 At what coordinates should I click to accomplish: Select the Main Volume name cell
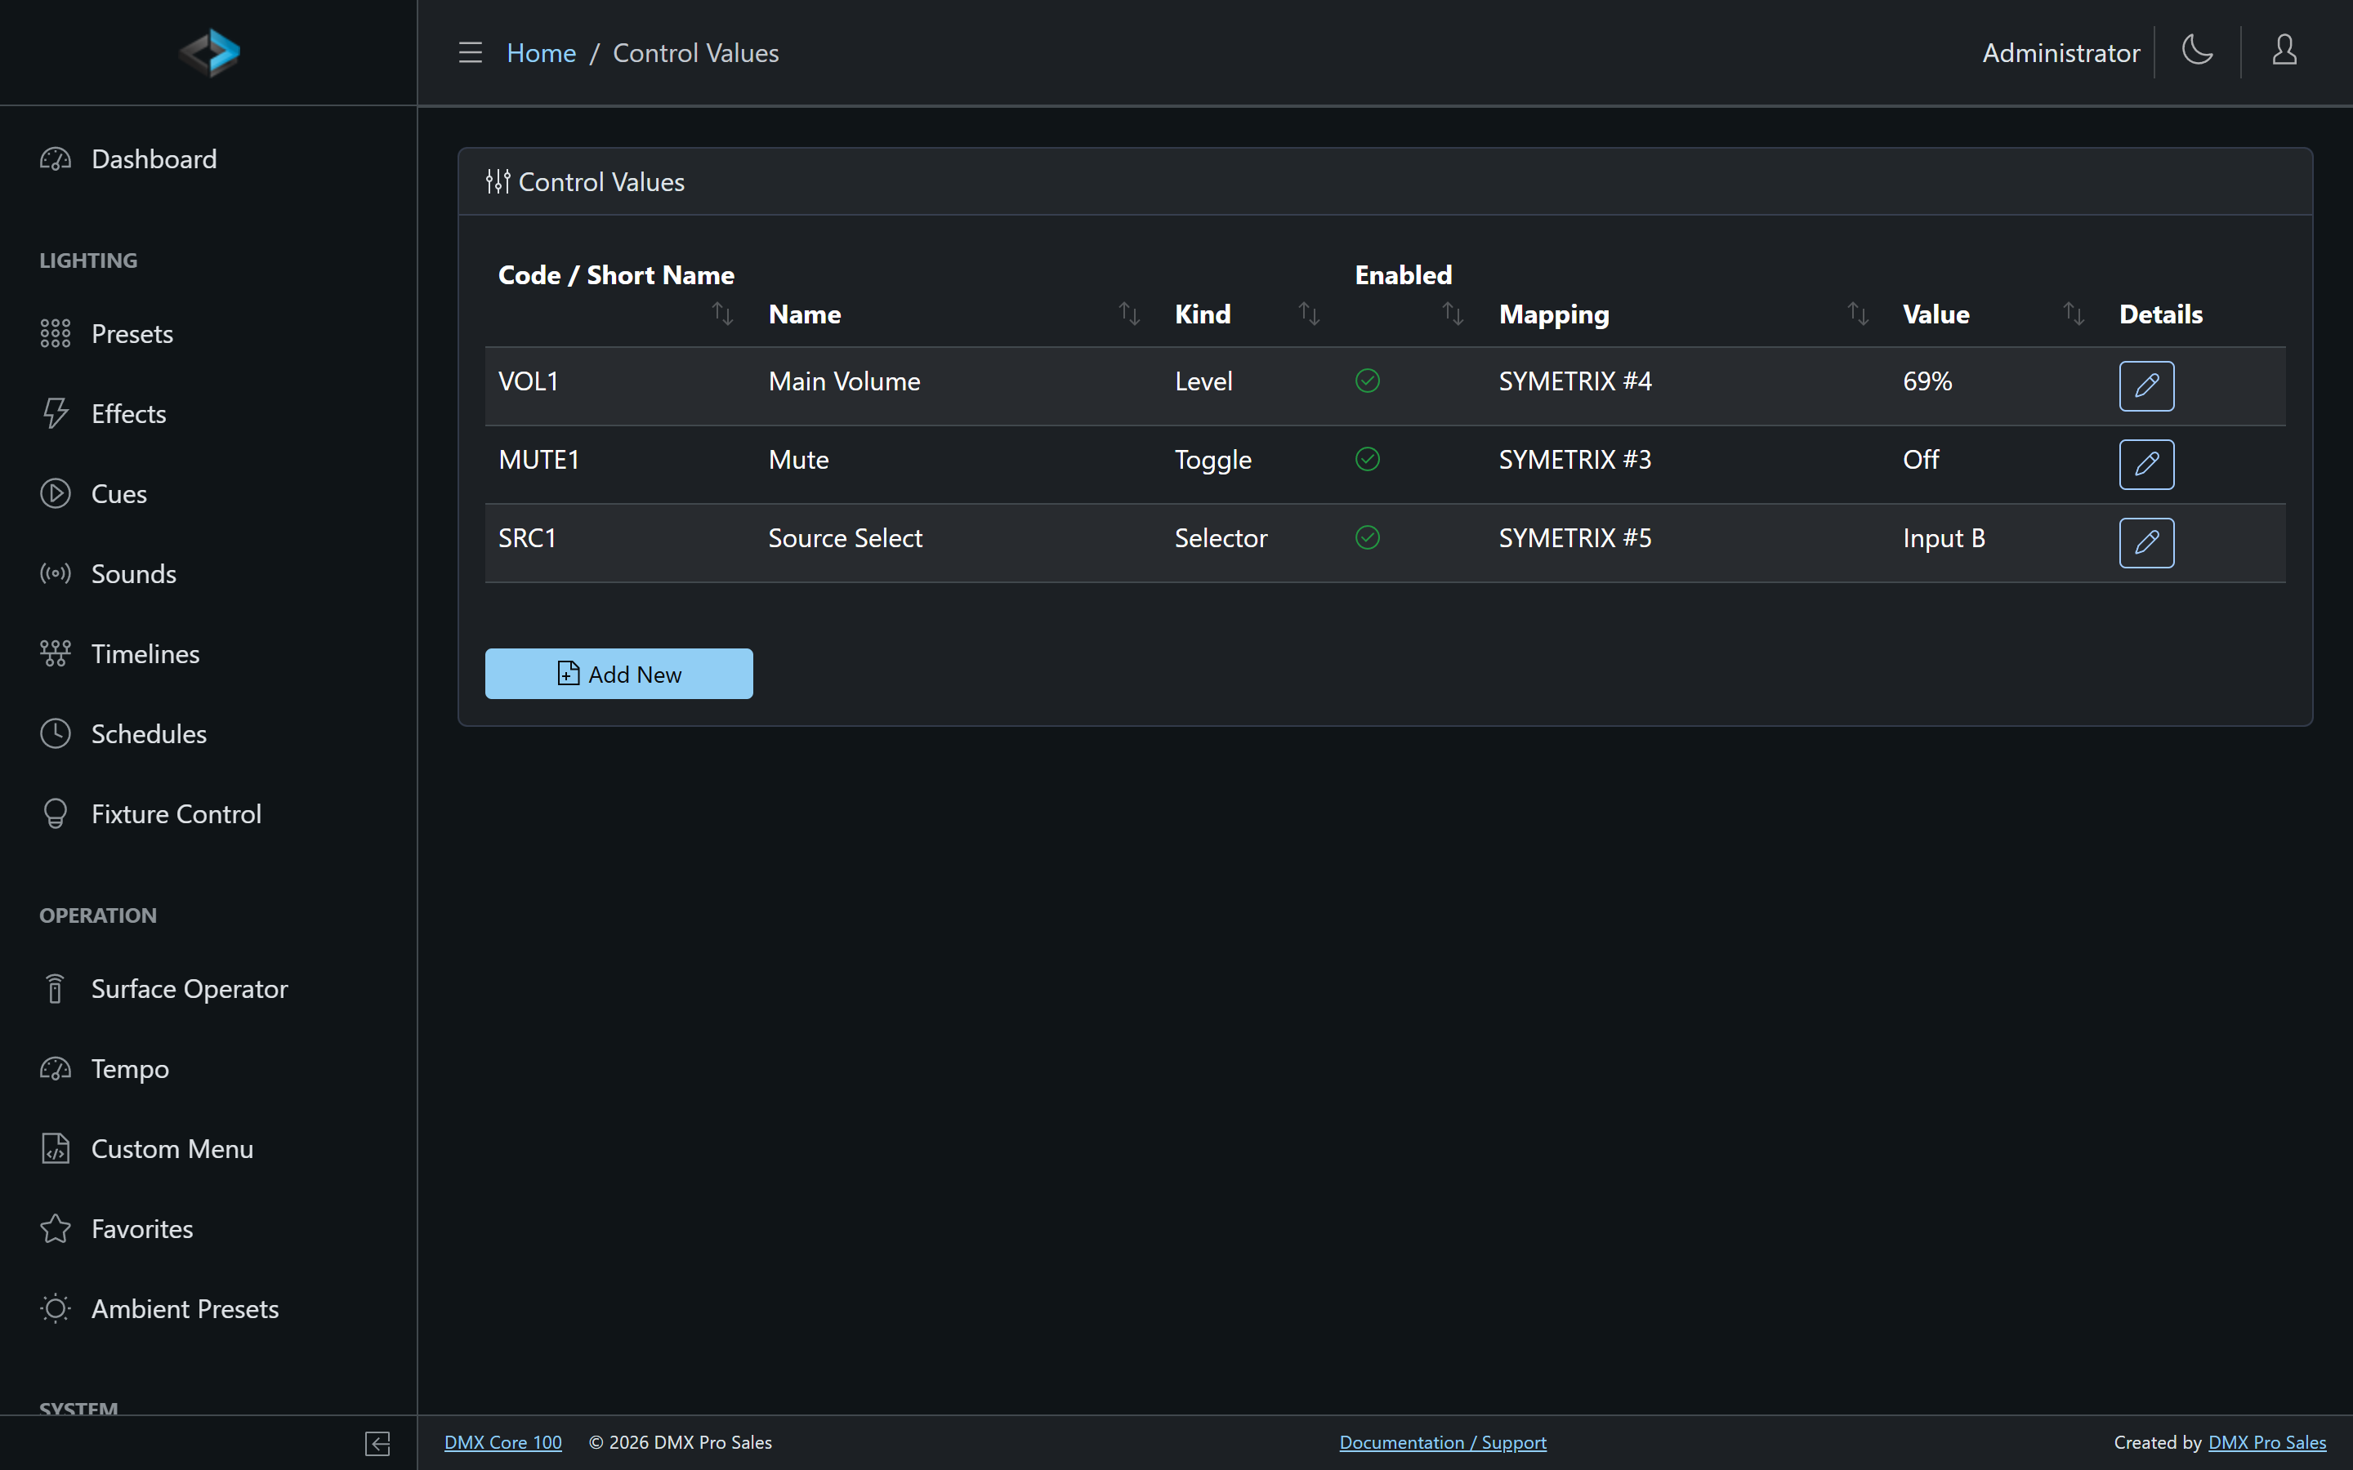844,381
